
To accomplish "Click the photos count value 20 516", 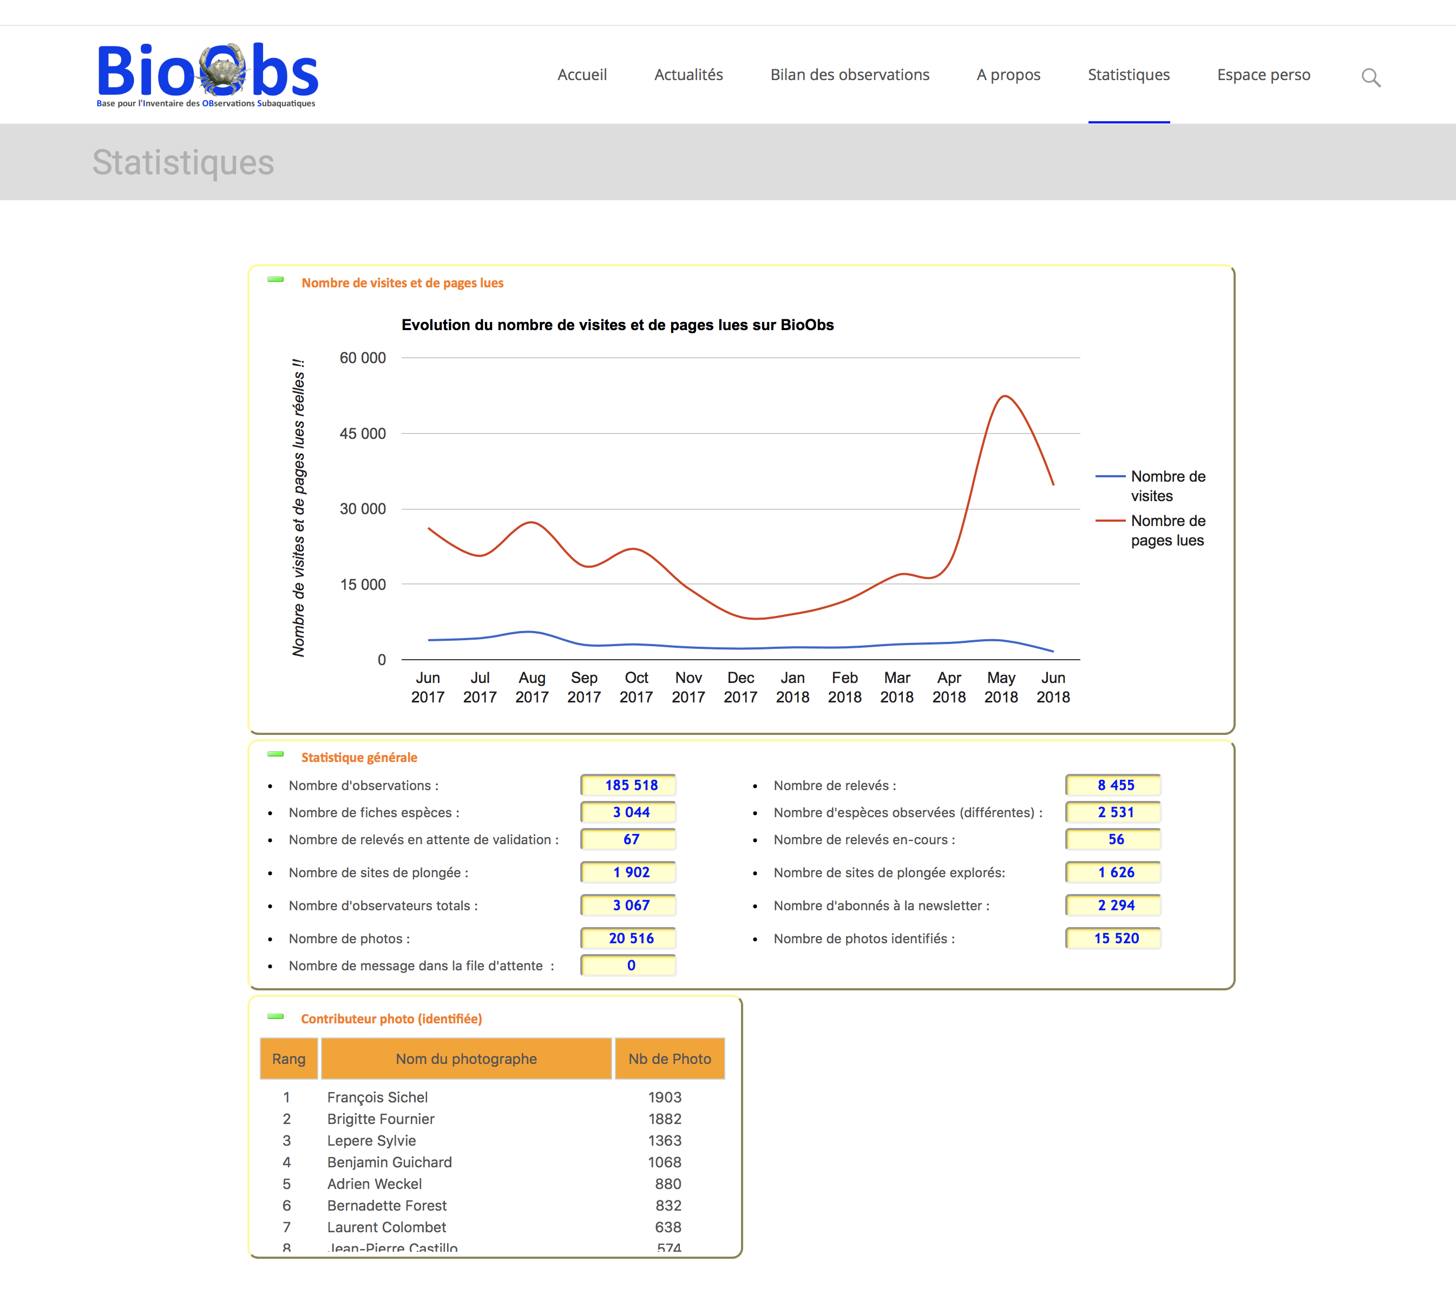I will tap(629, 938).
